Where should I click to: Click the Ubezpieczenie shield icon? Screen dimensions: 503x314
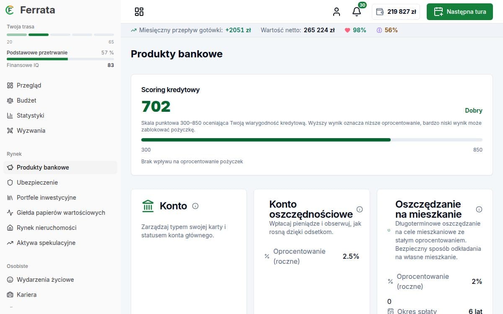pos(10,183)
